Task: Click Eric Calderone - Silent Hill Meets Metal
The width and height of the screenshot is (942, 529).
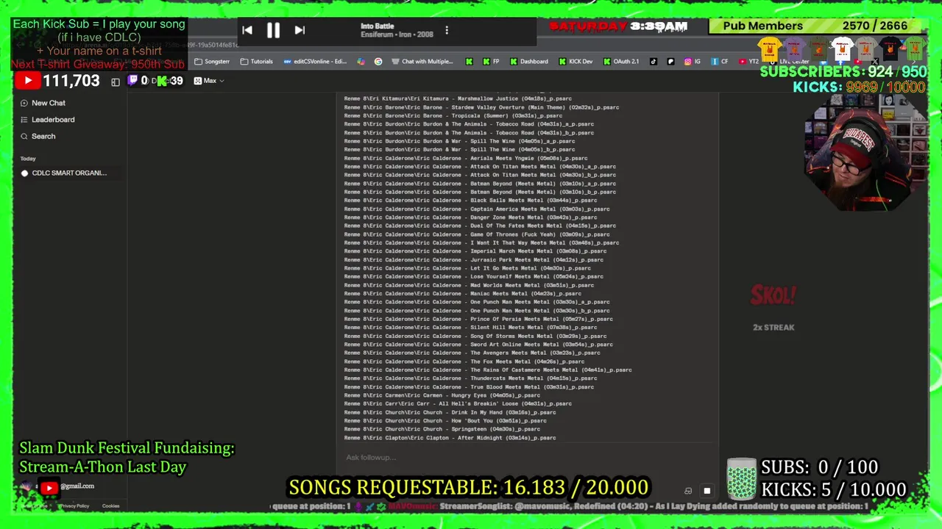Action: (472, 328)
